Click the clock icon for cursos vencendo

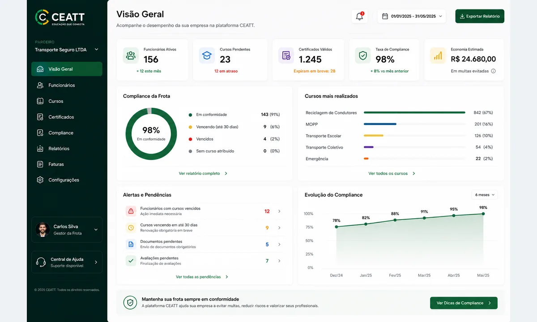[x=131, y=228]
